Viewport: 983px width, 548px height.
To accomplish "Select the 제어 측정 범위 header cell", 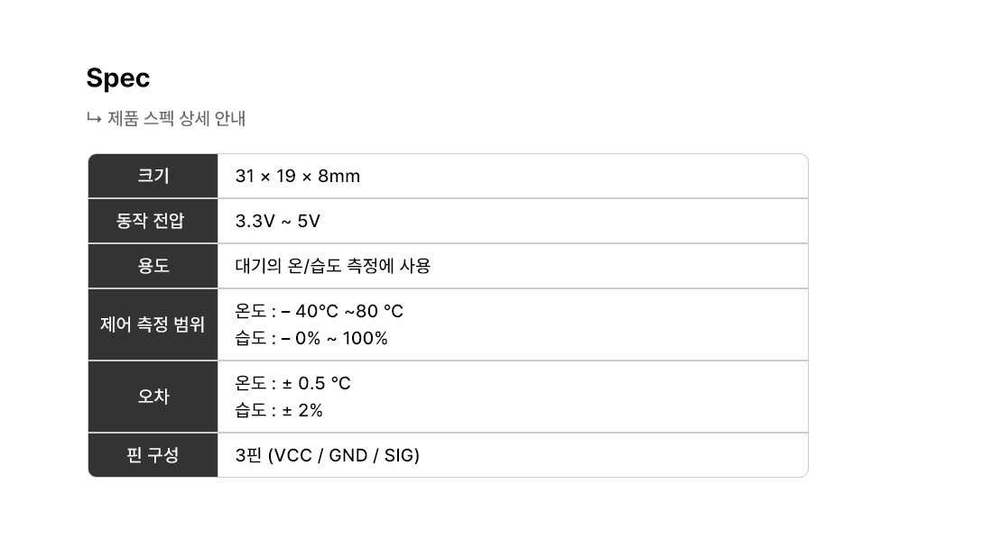I will pos(153,324).
